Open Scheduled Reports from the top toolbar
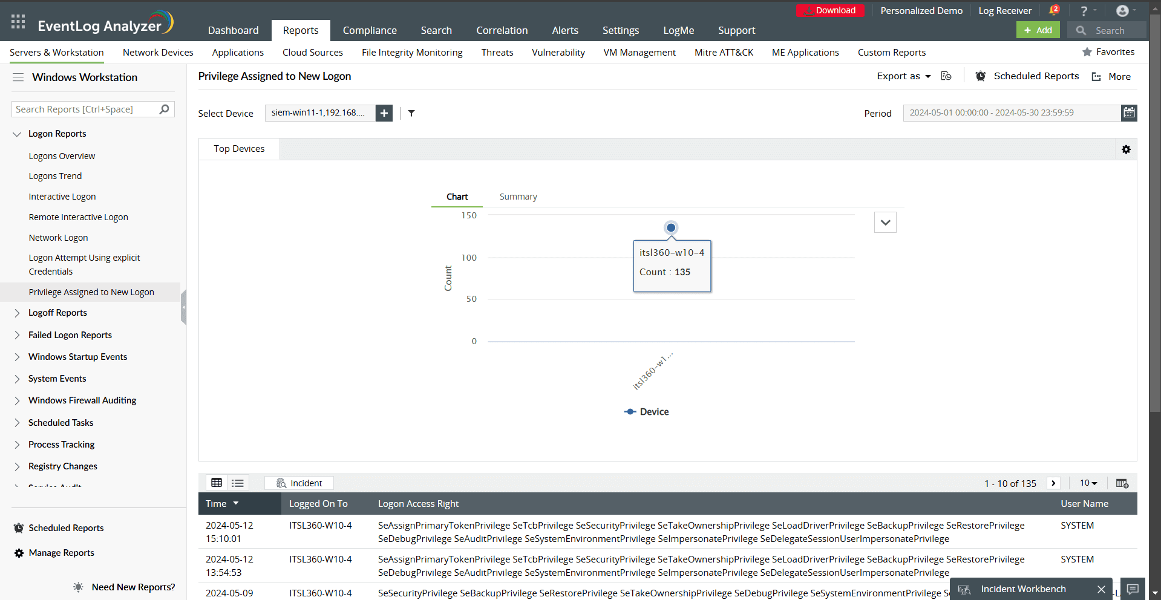 (1027, 76)
